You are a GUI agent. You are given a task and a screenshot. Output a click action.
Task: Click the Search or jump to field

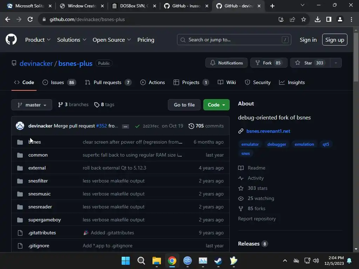coord(234,40)
